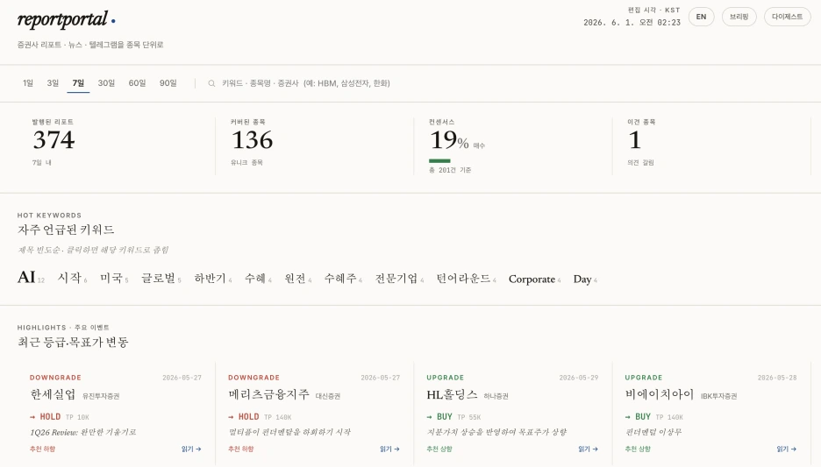Click the search magnifier icon
Screen dimensions: 821x467
(x=211, y=83)
